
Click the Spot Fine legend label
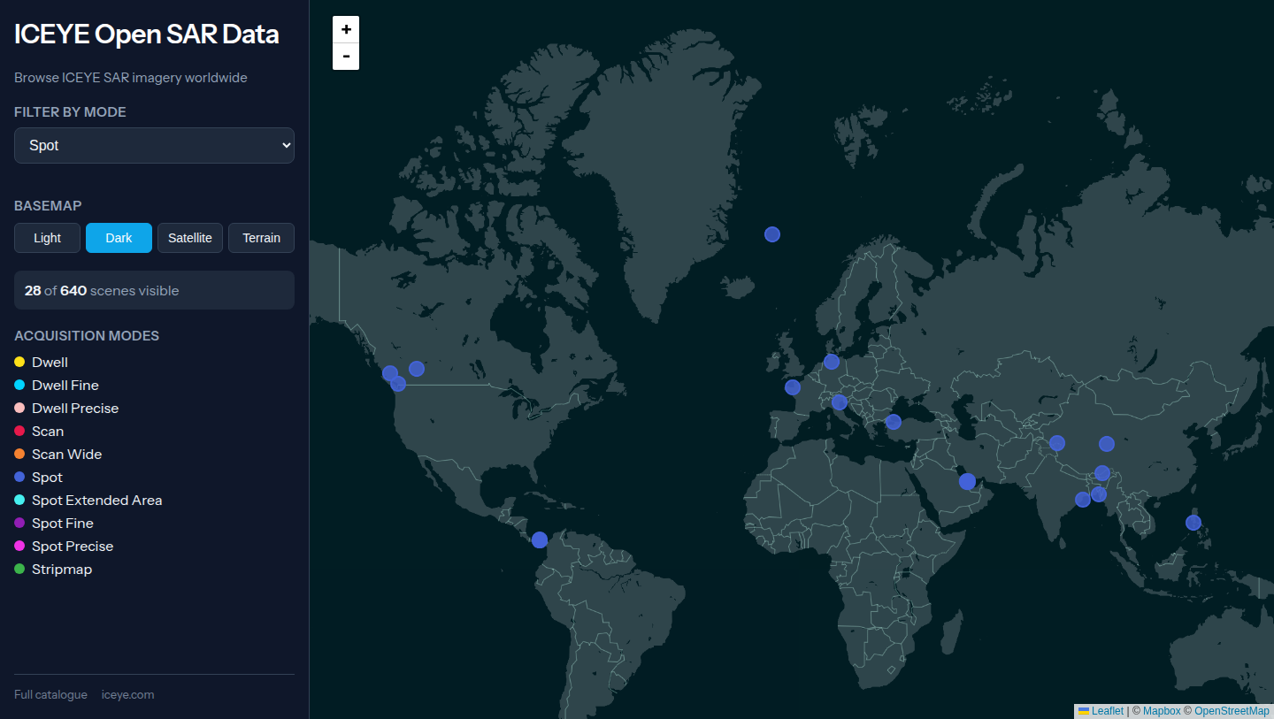pos(63,524)
